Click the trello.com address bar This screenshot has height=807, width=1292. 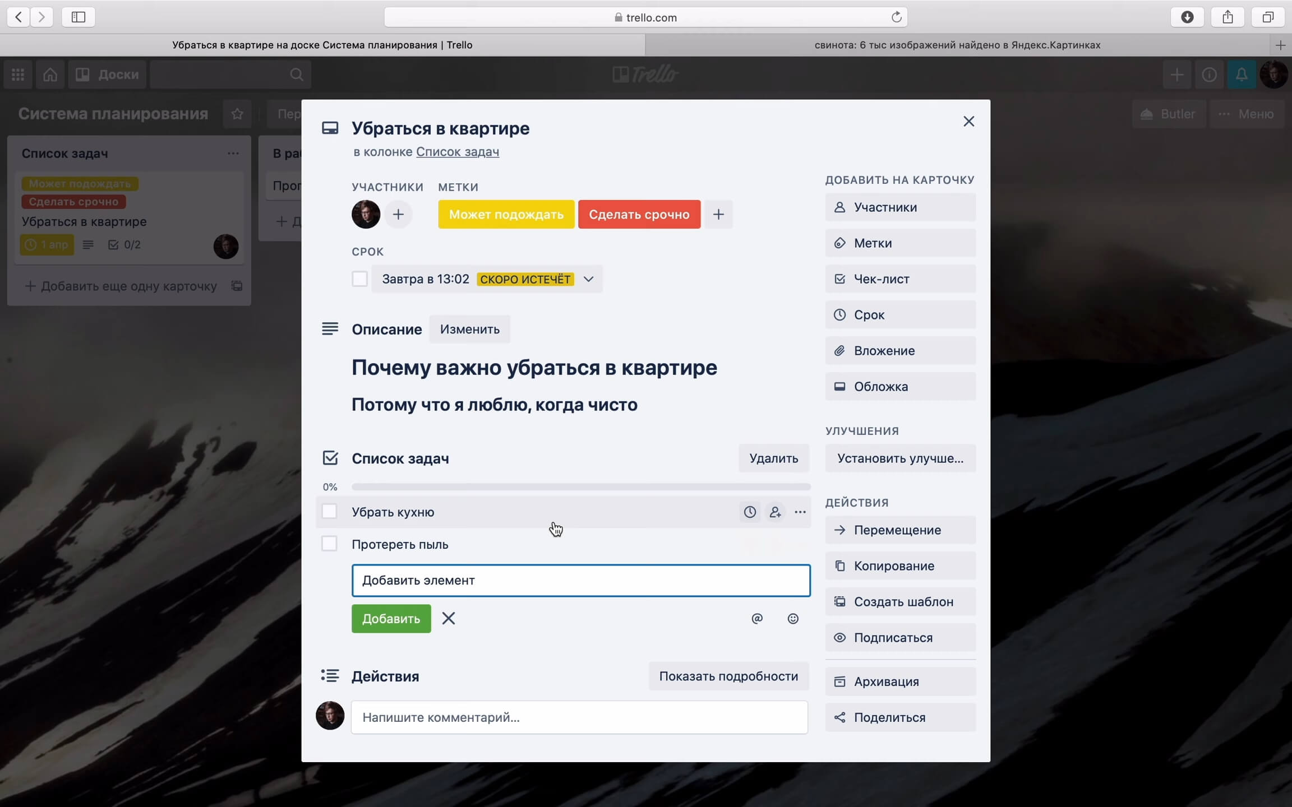tap(645, 17)
